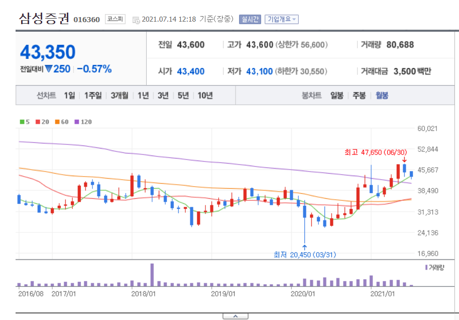459x320 pixels.
Task: Click the 삼성증권 stock name heading
Action: (x=44, y=19)
